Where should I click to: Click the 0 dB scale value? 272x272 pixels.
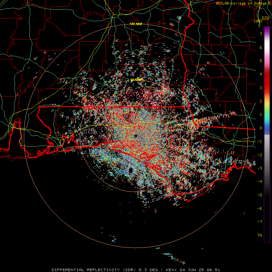(261, 128)
